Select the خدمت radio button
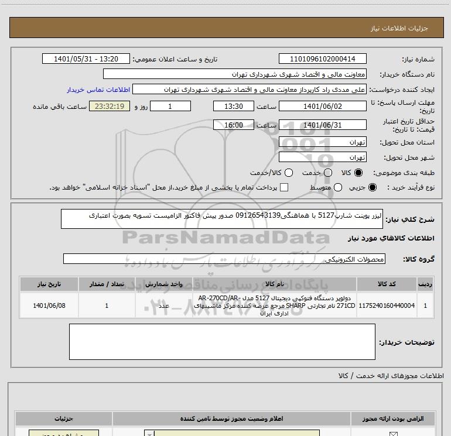 328,173
